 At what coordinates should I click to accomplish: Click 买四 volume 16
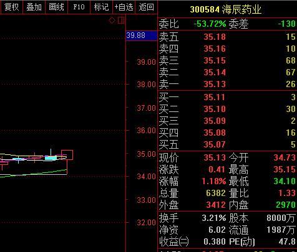291,133
